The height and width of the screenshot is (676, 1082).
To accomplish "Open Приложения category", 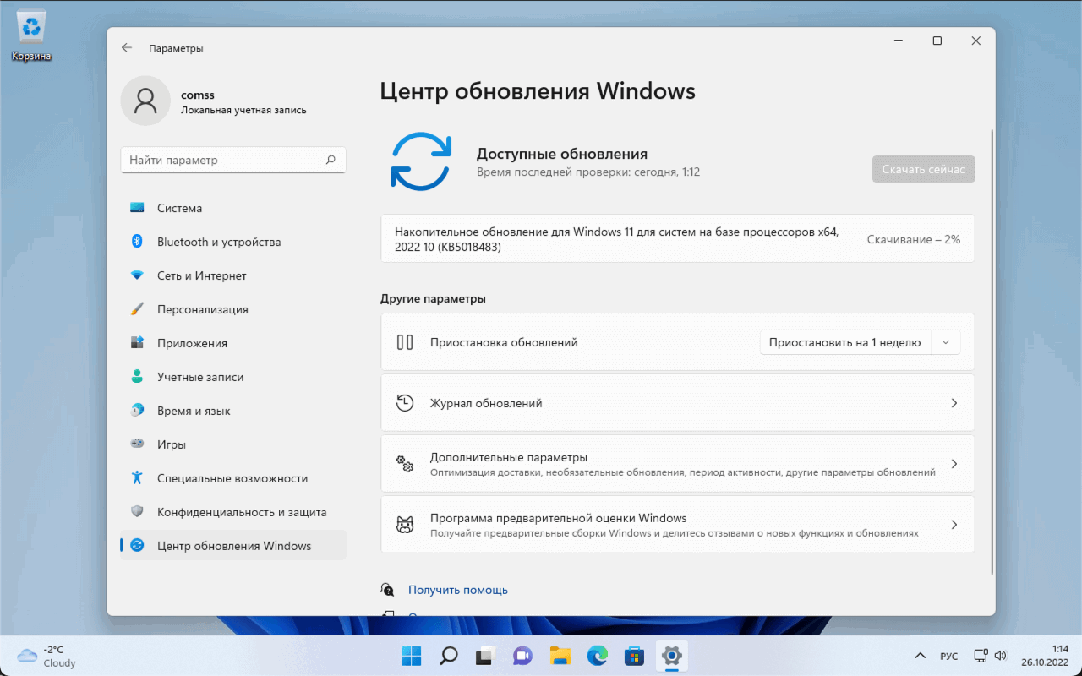I will pos(233,343).
